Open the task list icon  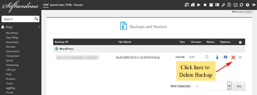pyautogui.click(x=217, y=5)
